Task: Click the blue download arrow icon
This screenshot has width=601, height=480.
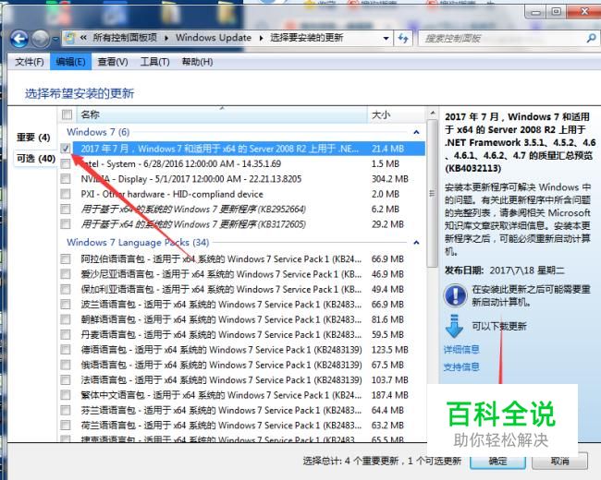Action: tap(454, 327)
